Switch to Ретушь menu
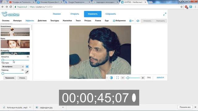 click(88, 21)
